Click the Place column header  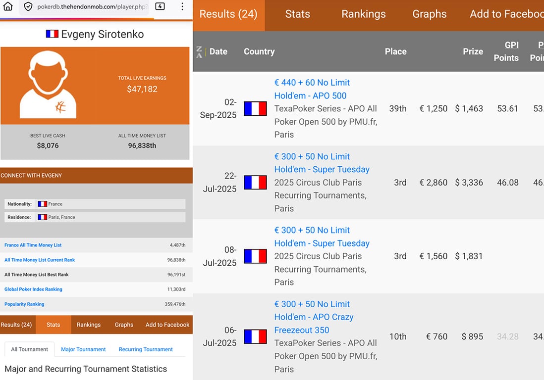pyautogui.click(x=395, y=51)
